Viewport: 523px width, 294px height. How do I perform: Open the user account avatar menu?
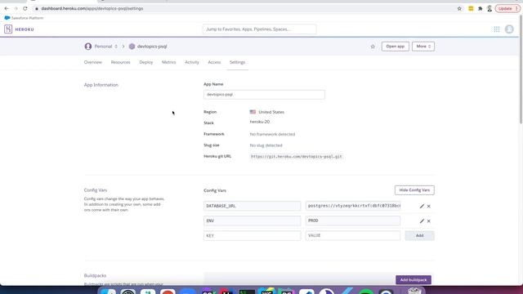coord(509,29)
